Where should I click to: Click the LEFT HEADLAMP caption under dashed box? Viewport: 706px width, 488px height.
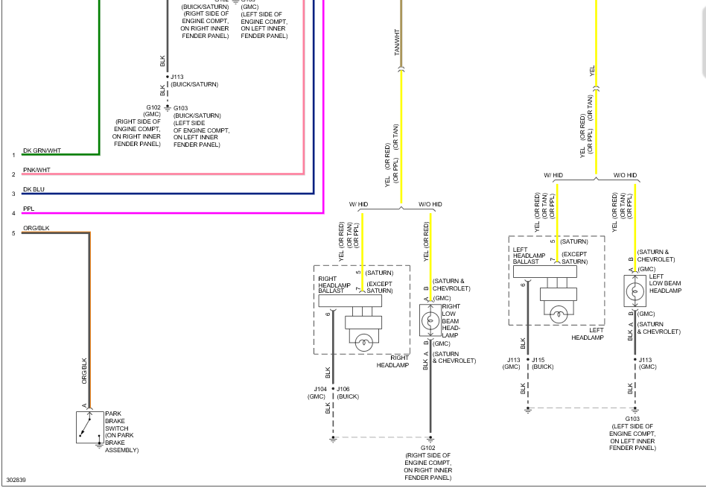588,334
